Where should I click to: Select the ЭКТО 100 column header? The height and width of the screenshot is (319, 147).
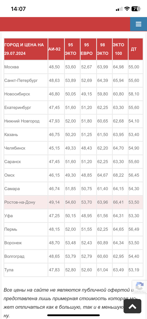tap(120, 49)
